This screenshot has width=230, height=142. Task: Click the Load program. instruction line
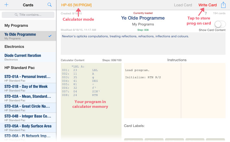(137, 70)
